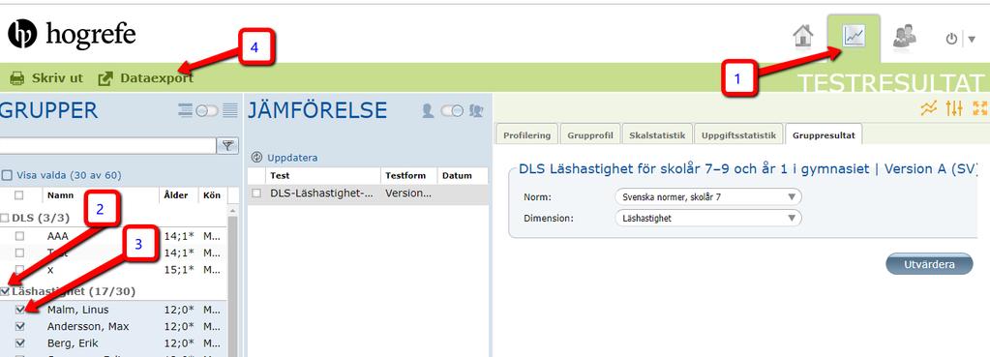
Task: Click the Uppdatera refresh icon
Action: coord(256,158)
